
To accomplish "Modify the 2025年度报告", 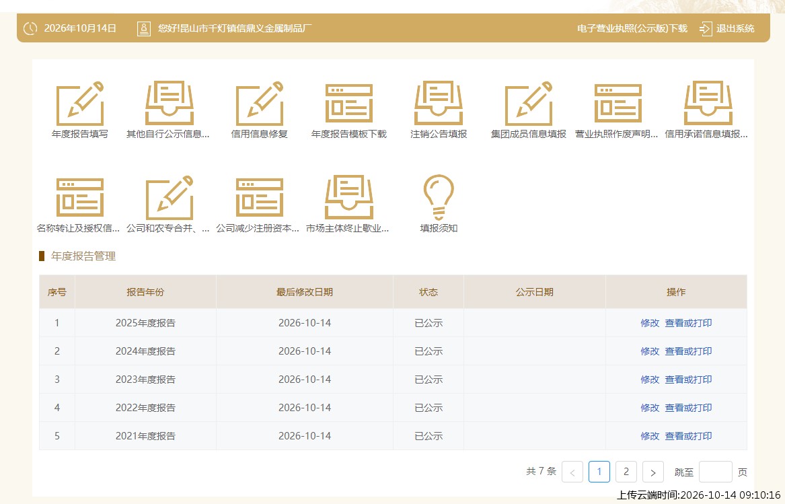I will [650, 323].
